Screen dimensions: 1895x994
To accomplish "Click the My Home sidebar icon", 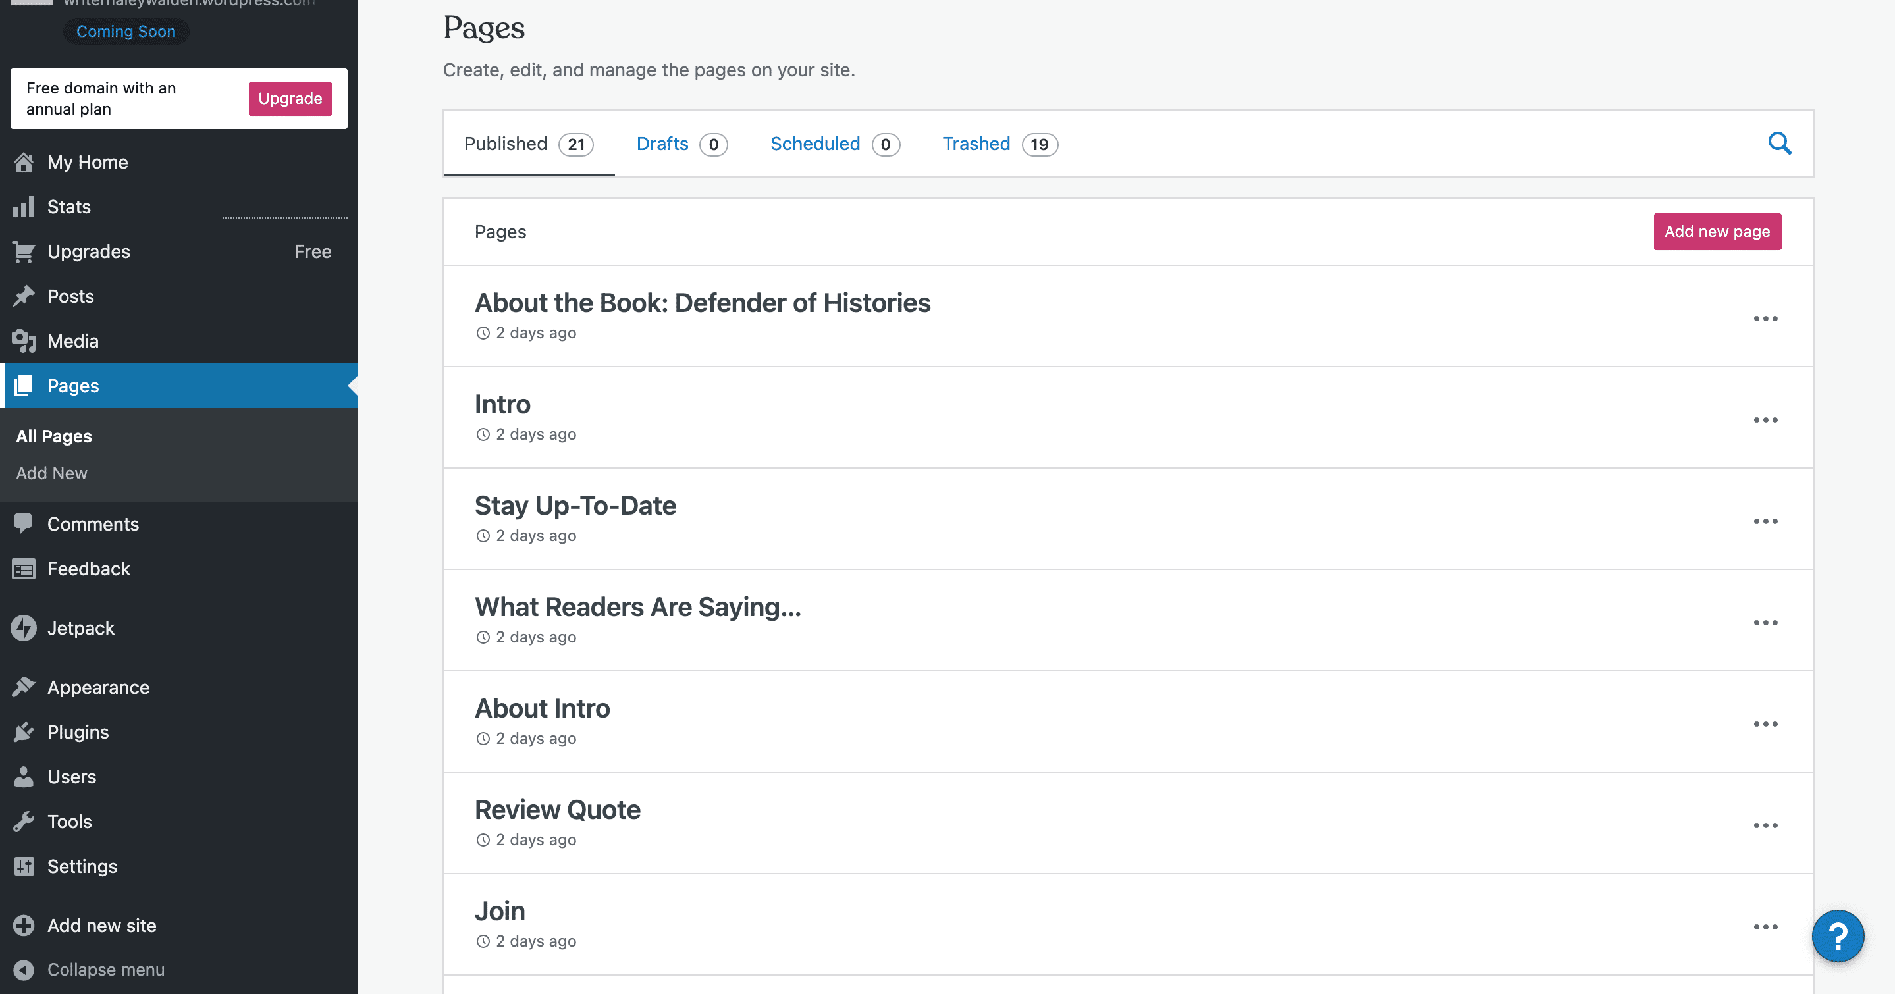I will coord(24,161).
